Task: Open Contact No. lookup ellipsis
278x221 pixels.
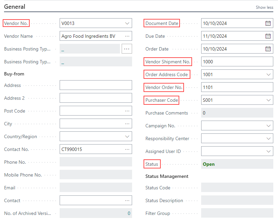Action: click(x=127, y=149)
